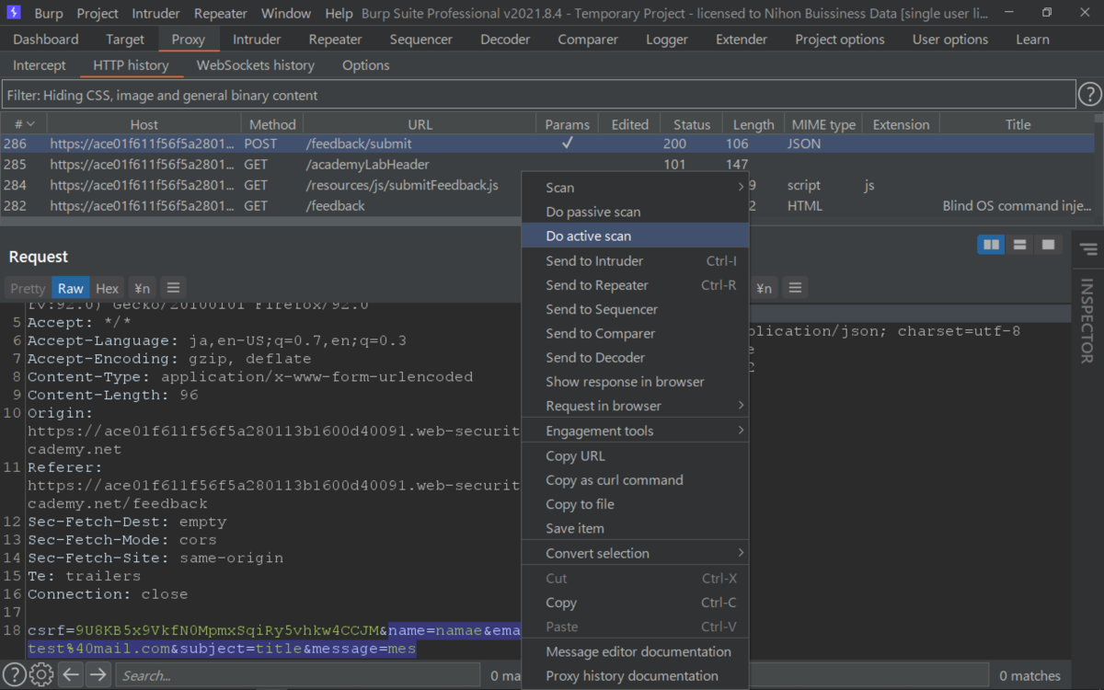
Task: Go to next search match arrow
Action: [98, 675]
